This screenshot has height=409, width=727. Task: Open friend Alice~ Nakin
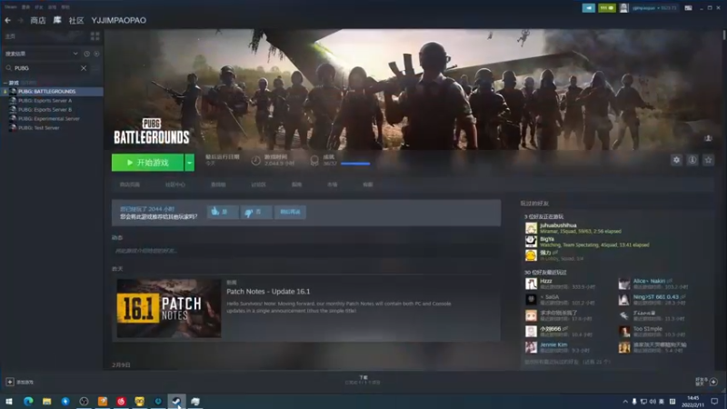[649, 281]
